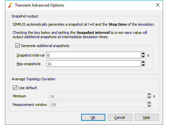
Task: Confirm settings with the Ok button
Action: 93,117
